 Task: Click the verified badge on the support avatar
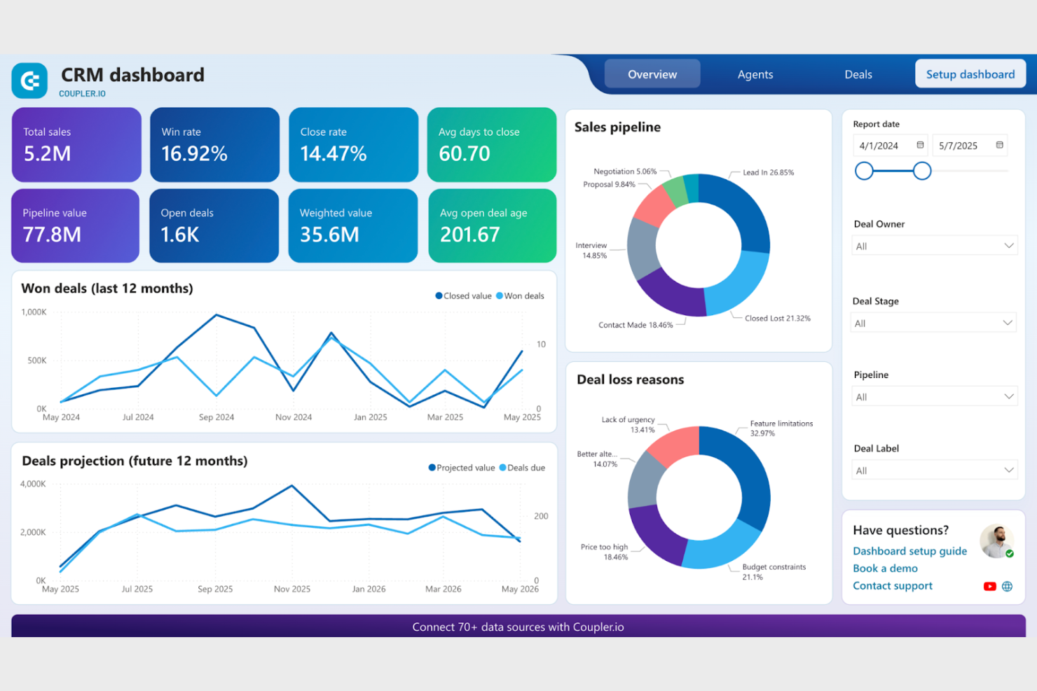pos(1009,553)
